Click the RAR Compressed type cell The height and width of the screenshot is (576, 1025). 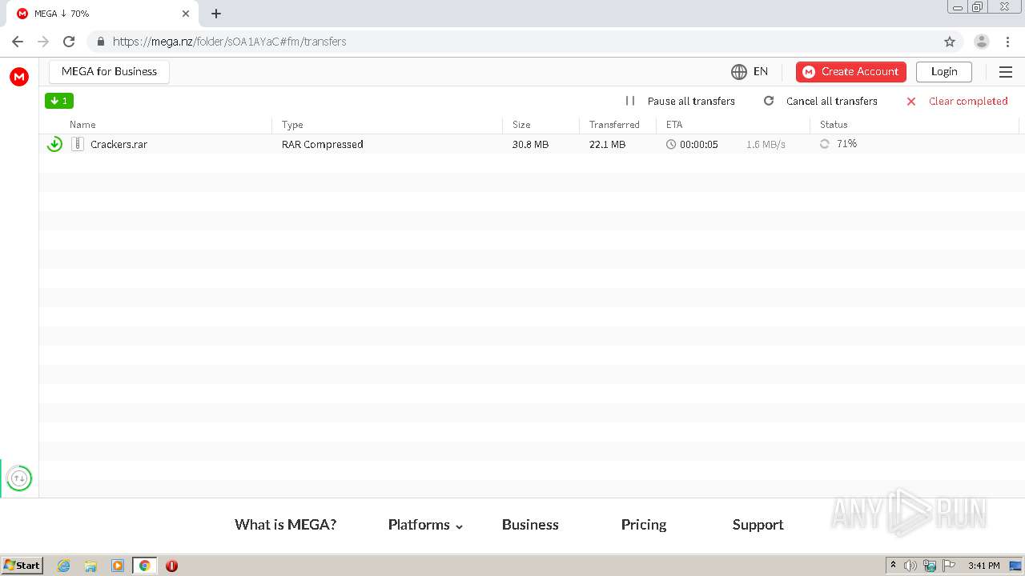pos(322,145)
